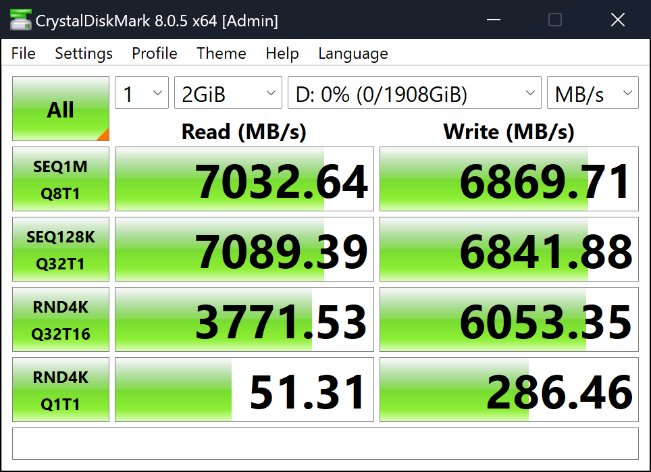
Task: Open the Language menu
Action: [353, 53]
